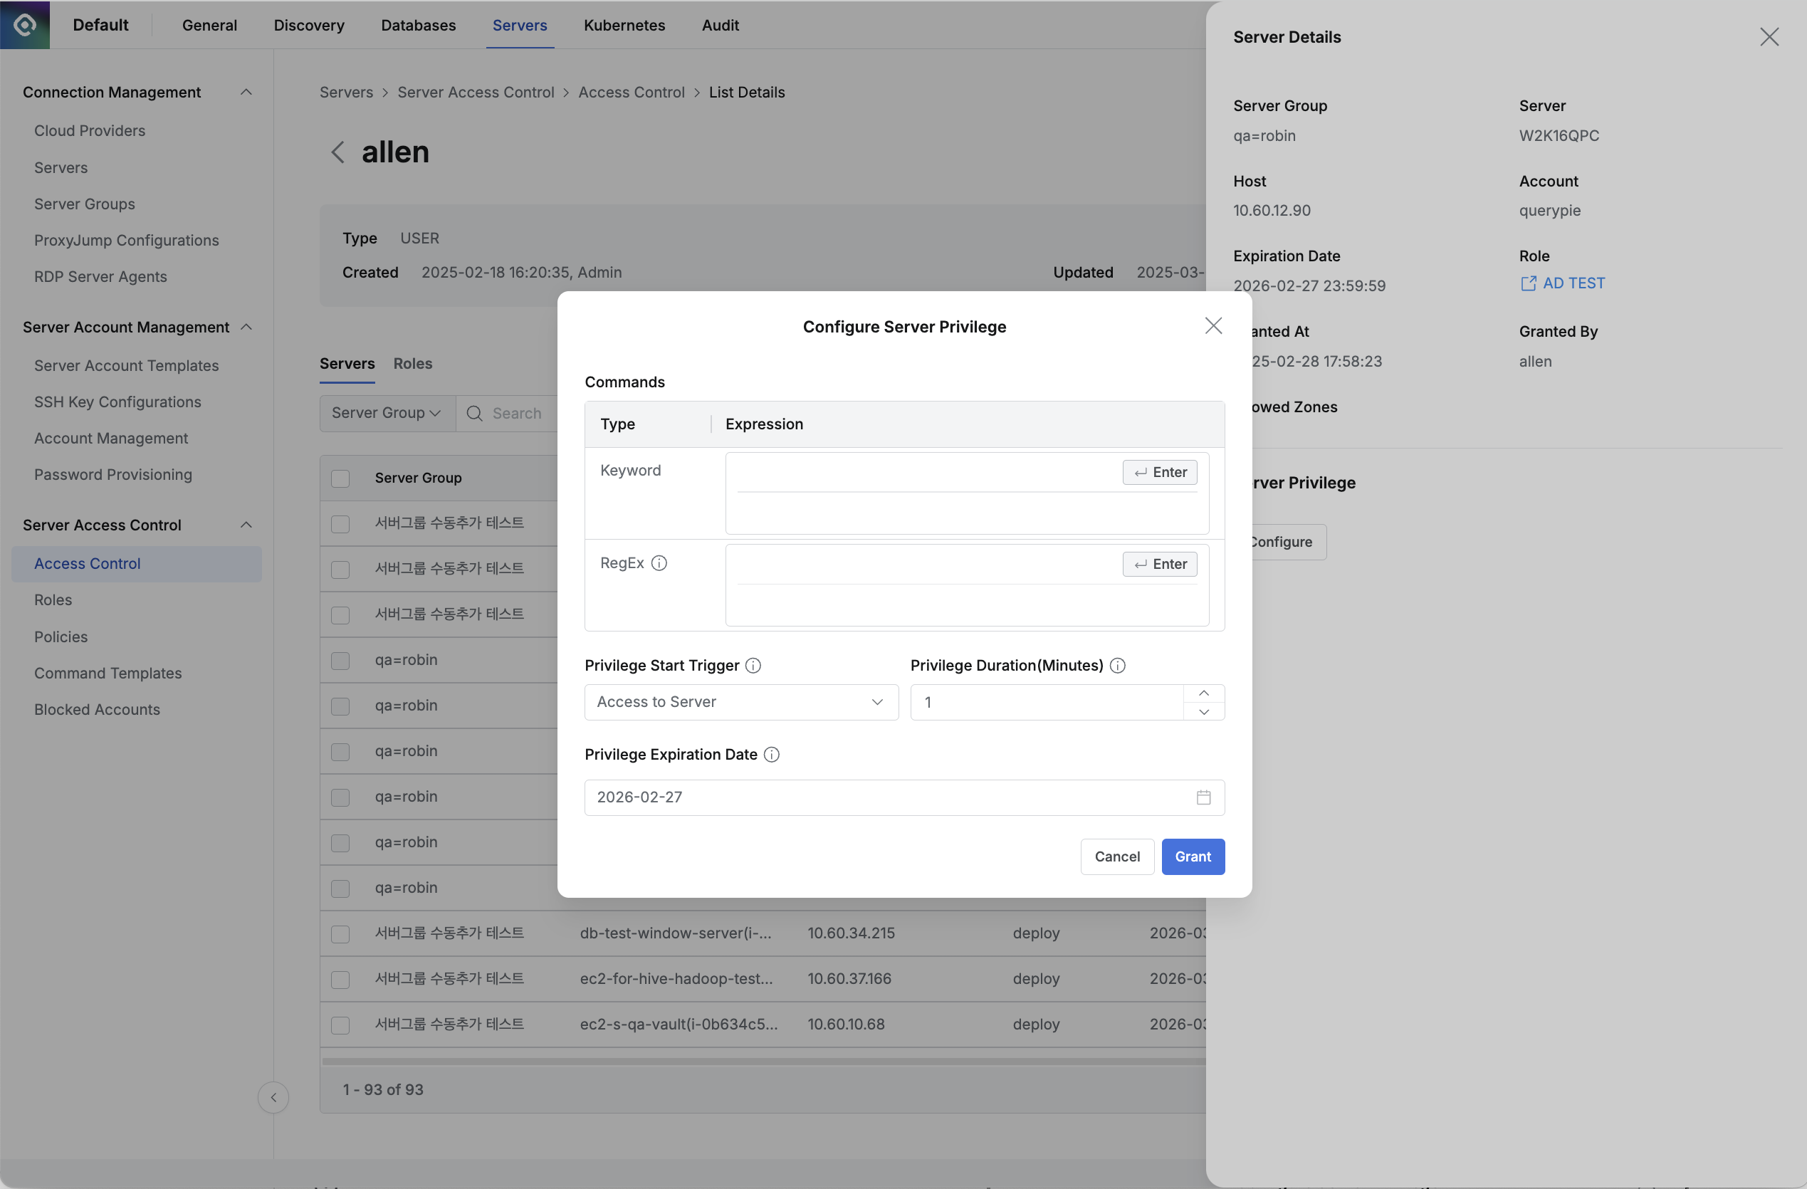Open the Server Group filter dropdown
Viewport: 1807px width, 1189px height.
pos(387,413)
